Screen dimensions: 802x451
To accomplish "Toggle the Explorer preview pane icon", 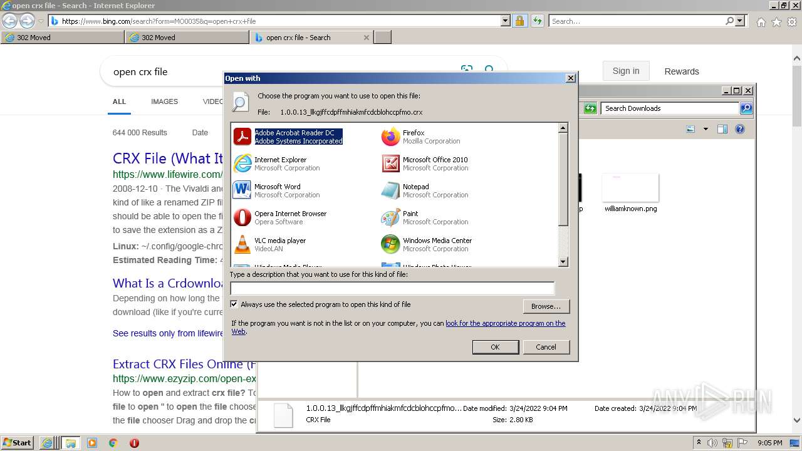I will [x=722, y=129].
